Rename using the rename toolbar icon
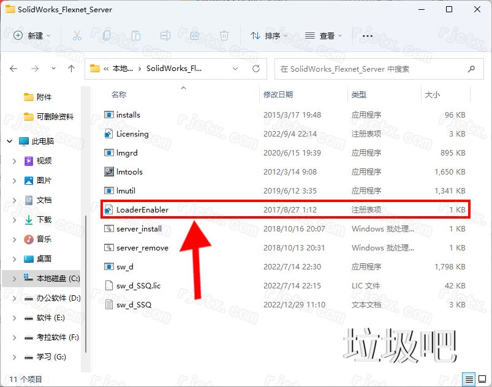The image size is (492, 387). click(x=165, y=36)
